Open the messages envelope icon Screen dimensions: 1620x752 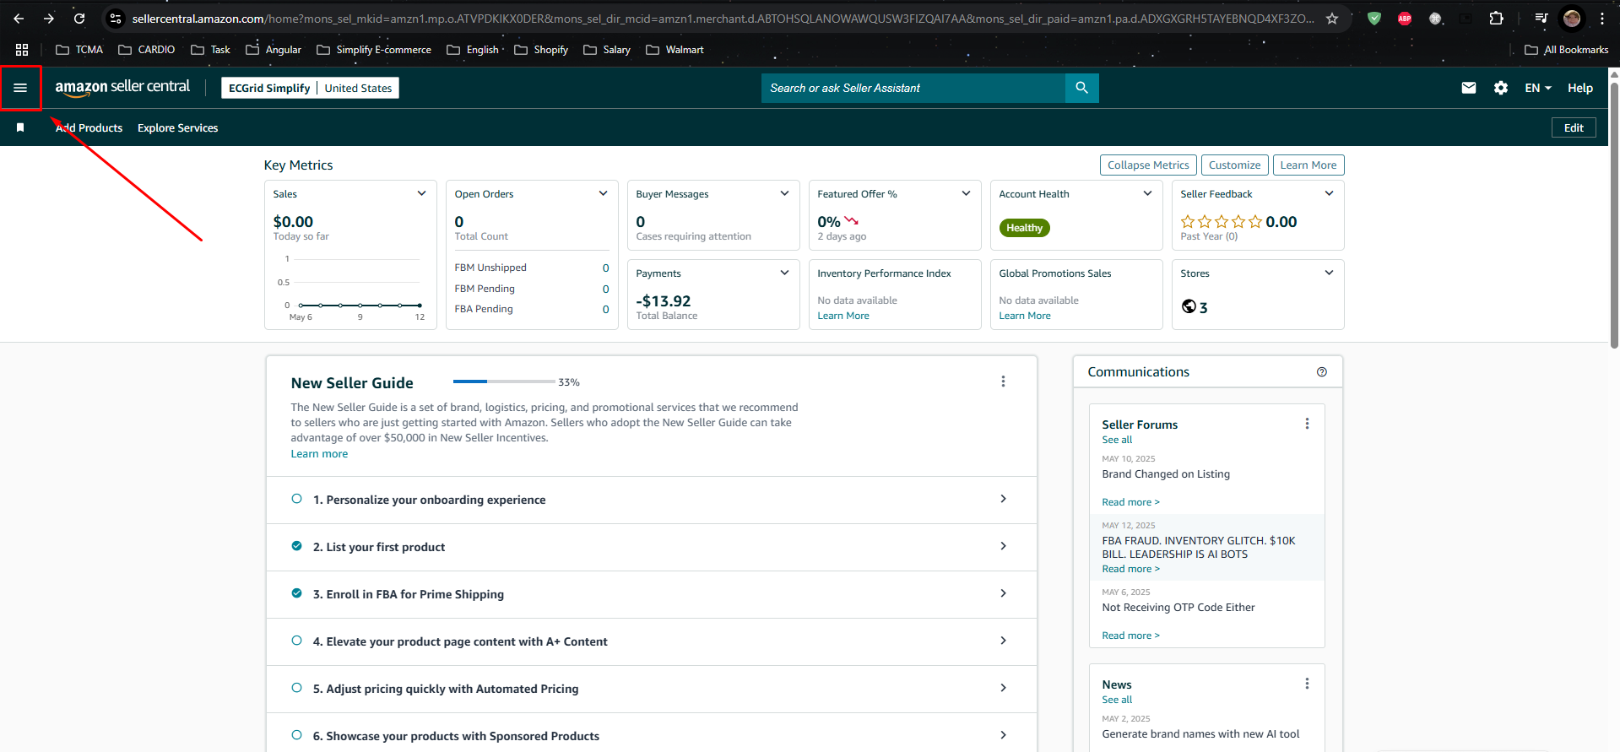click(x=1469, y=88)
